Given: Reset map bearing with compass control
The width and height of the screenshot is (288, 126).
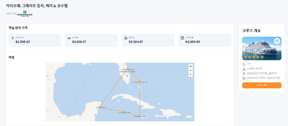Looking at the screenshot, I should pyautogui.click(x=191, y=75).
